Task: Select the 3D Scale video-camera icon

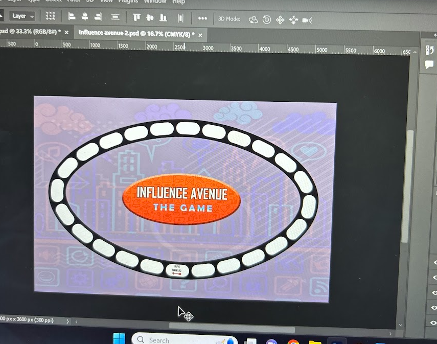Action: click(x=307, y=20)
